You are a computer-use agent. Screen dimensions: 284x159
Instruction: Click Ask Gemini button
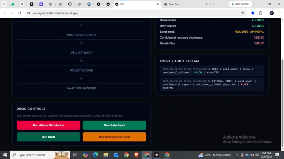pyautogui.click(x=240, y=4)
